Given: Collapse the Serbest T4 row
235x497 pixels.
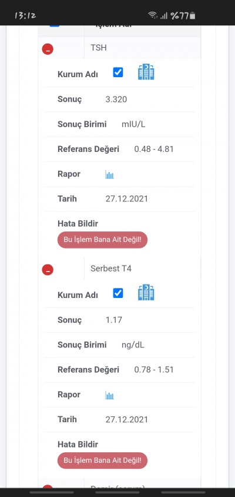Looking at the screenshot, I should (x=48, y=270).
